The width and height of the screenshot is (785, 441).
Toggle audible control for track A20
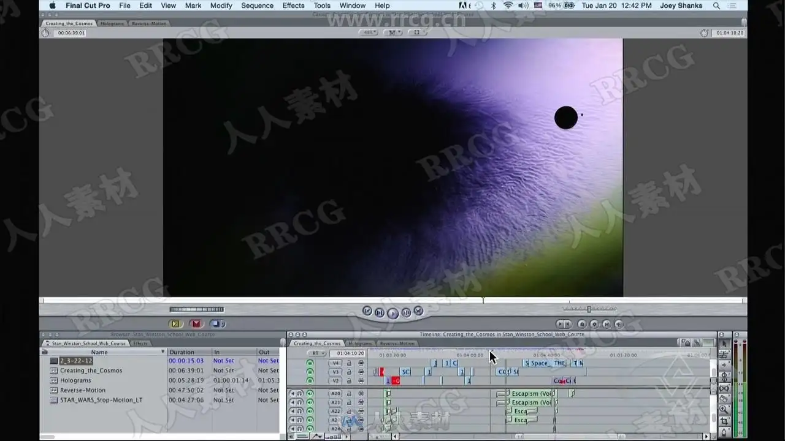click(x=310, y=393)
